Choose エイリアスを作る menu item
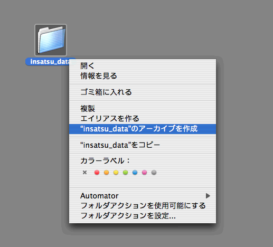This screenshot has width=273, height=247. 143,119
